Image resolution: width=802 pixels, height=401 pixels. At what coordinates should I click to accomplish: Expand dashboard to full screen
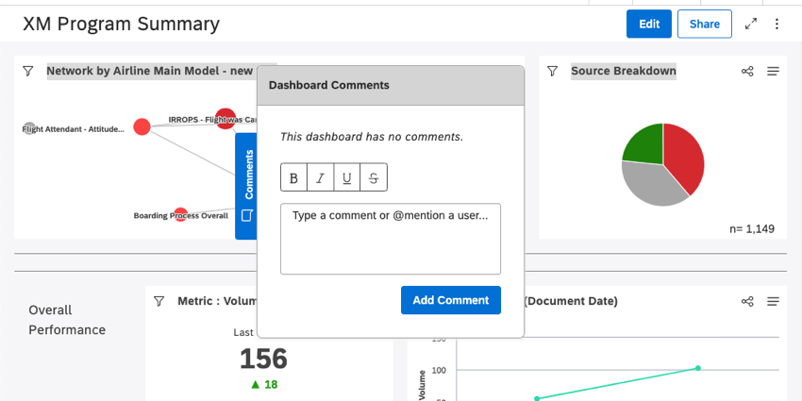751,24
